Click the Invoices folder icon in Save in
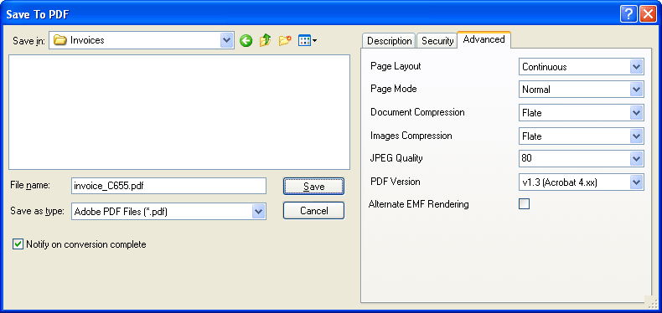Image resolution: width=662 pixels, height=313 pixels. click(60, 40)
